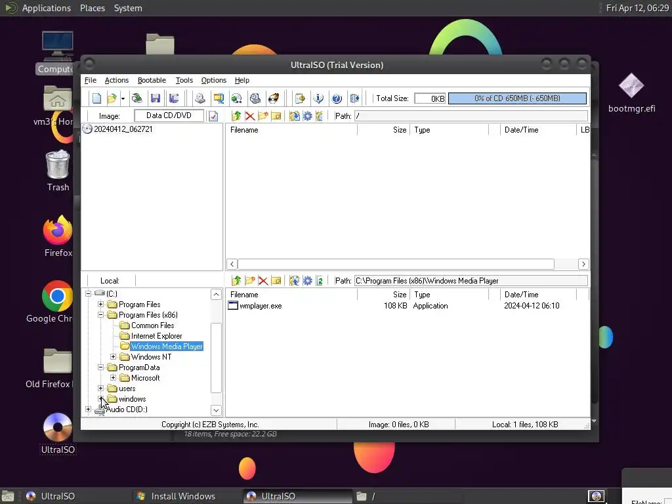This screenshot has height=504, width=672.
Task: Click the blue question mark Help icon
Action: (x=337, y=98)
